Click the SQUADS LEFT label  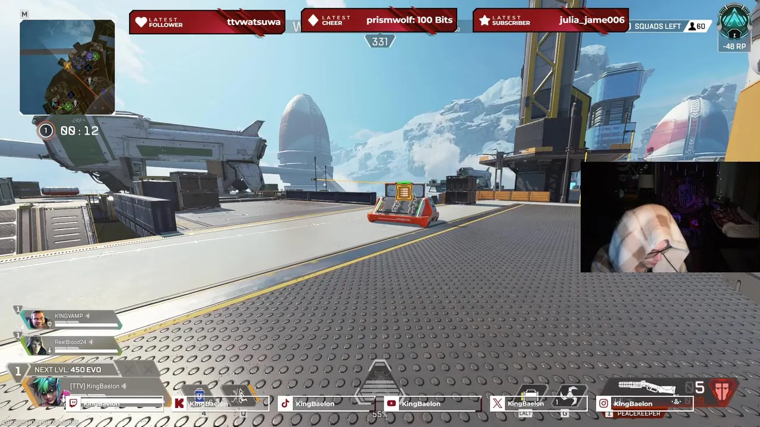coord(657,27)
